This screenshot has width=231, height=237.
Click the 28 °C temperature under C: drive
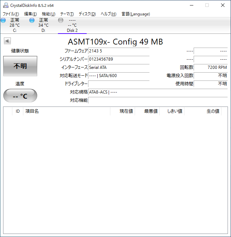pyautogui.click(x=15, y=25)
